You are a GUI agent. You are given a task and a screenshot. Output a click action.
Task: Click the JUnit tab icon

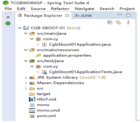[x=77, y=15]
